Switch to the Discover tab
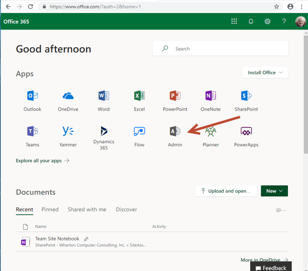 click(126, 210)
